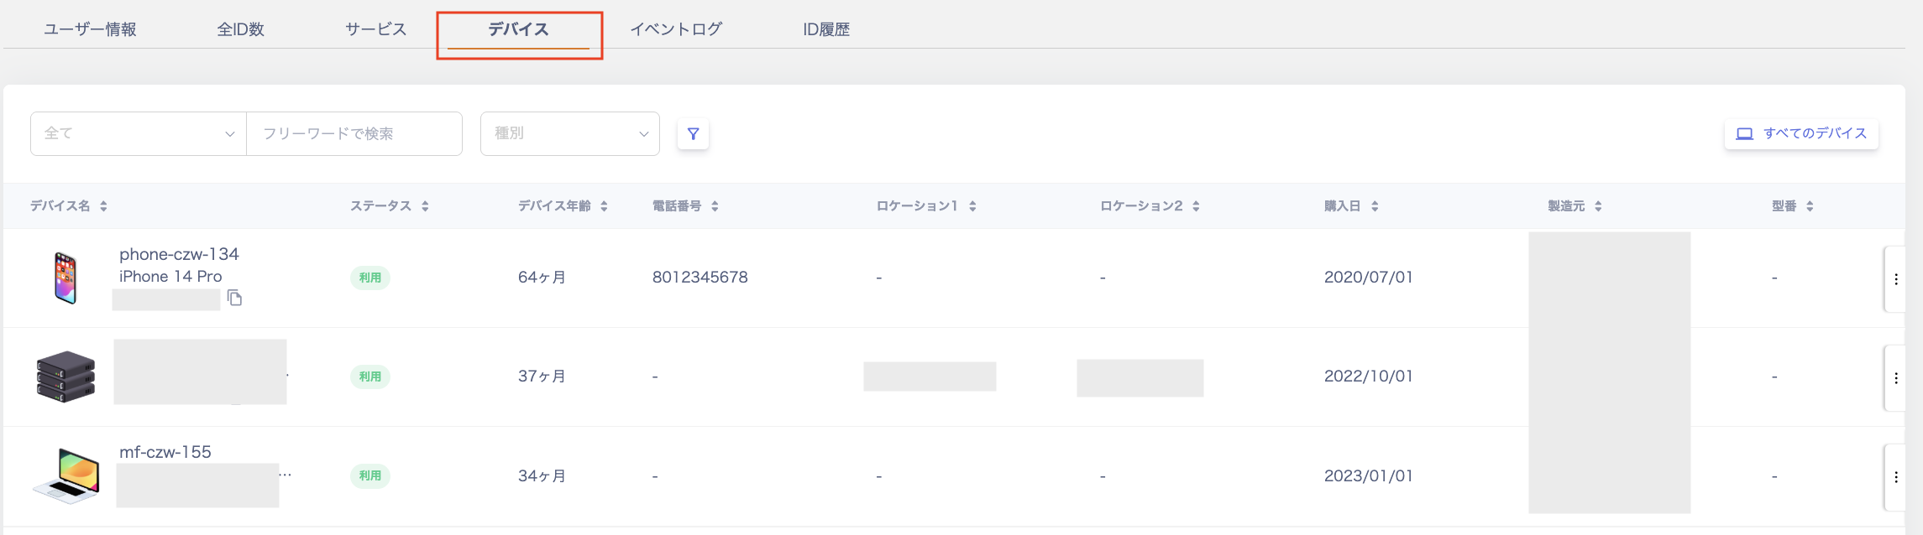Viewport: 1923px width, 535px height.
Task: Open the 全て search scope dropdown
Action: 139,133
